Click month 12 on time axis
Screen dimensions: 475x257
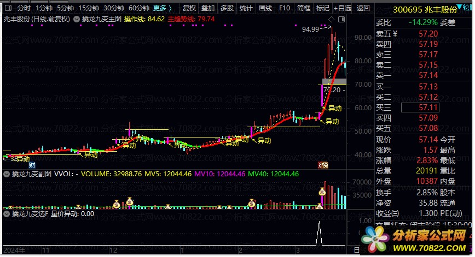pyautogui.click(x=113, y=250)
